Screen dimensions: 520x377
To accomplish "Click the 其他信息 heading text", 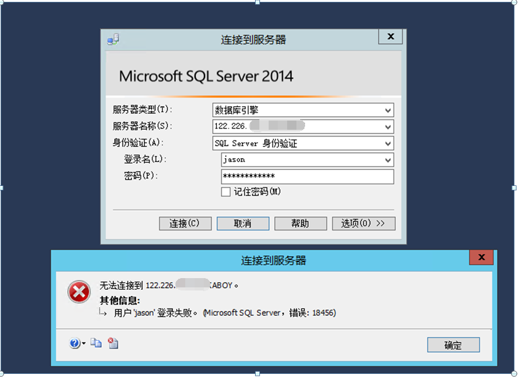I will pyautogui.click(x=120, y=300).
